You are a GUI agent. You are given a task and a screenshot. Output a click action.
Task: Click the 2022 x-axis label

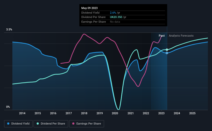click(x=146, y=113)
